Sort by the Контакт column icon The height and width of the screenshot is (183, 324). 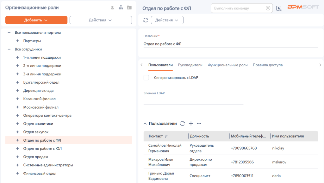[166, 136]
